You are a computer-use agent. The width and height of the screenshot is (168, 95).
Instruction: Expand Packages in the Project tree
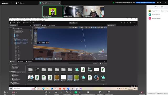pos(10,82)
